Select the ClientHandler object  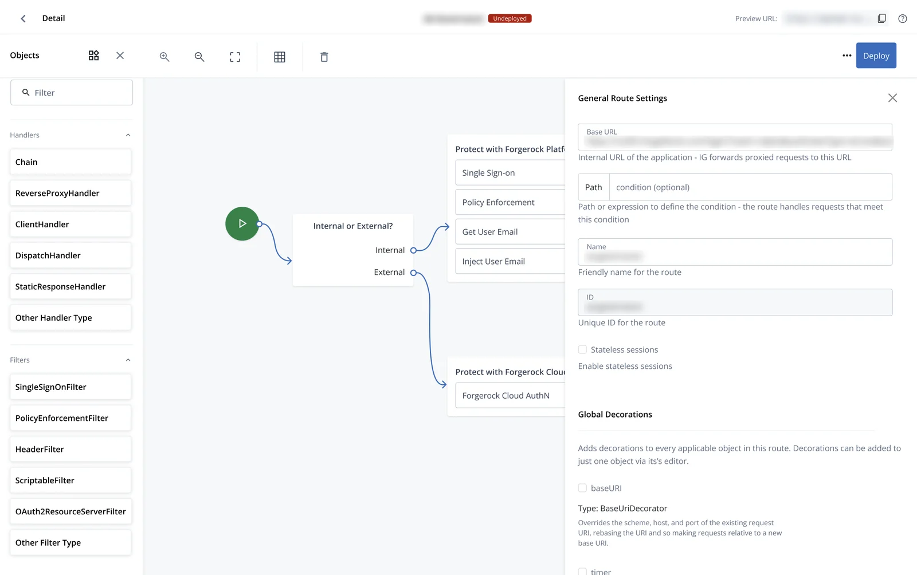point(70,225)
